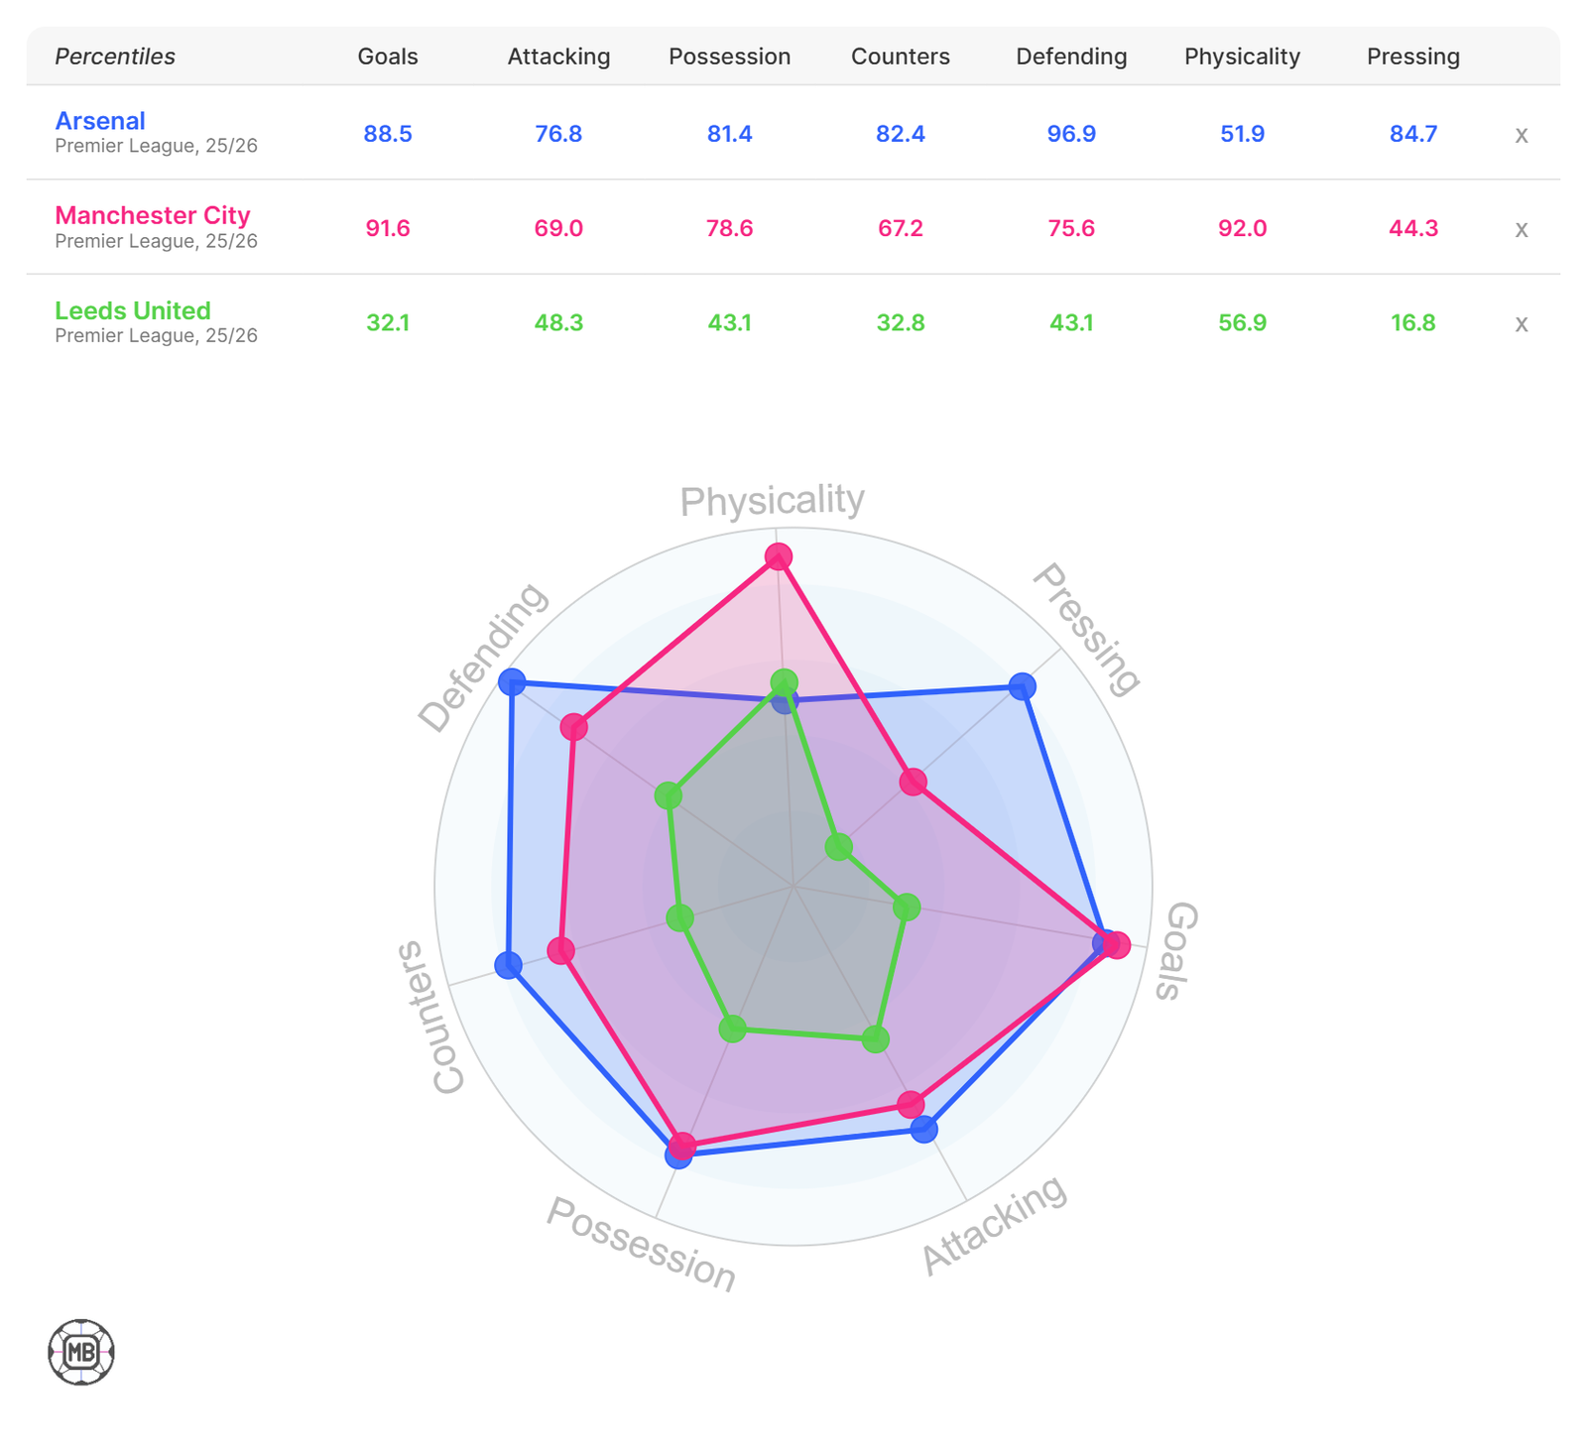Image resolution: width=1587 pixels, height=1455 pixels.
Task: Open the Leeds United team link
Action: pos(133,310)
